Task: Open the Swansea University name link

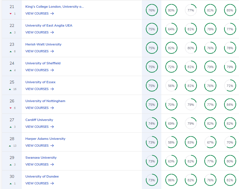Action: pyautogui.click(x=41, y=157)
